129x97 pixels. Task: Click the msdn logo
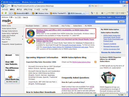click(x=7, y=22)
